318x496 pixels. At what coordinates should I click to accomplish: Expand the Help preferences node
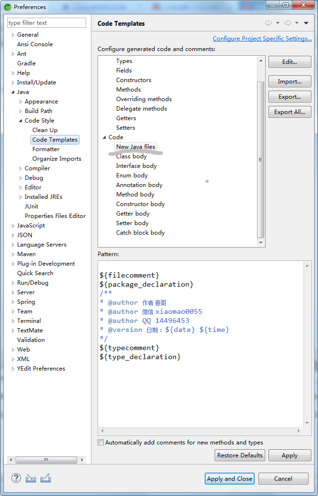(x=13, y=73)
